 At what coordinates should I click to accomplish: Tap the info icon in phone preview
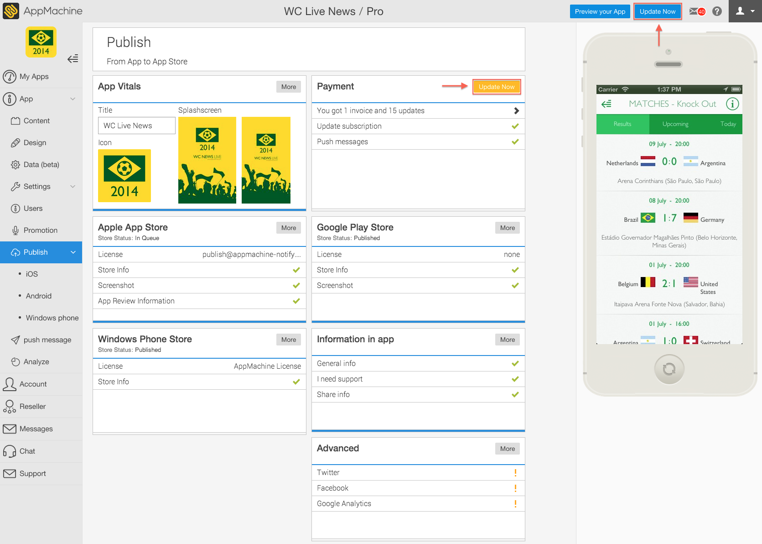coord(732,104)
